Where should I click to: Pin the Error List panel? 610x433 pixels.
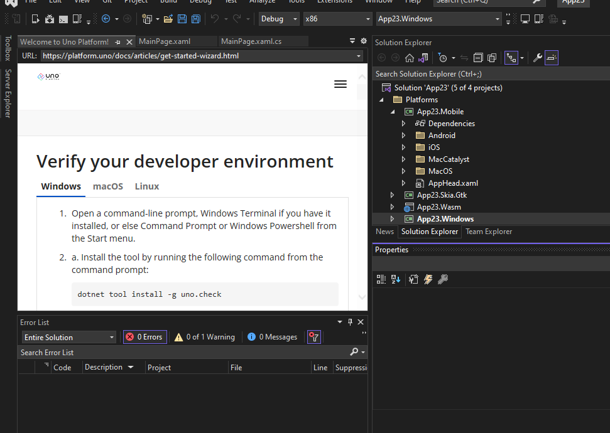tap(350, 322)
